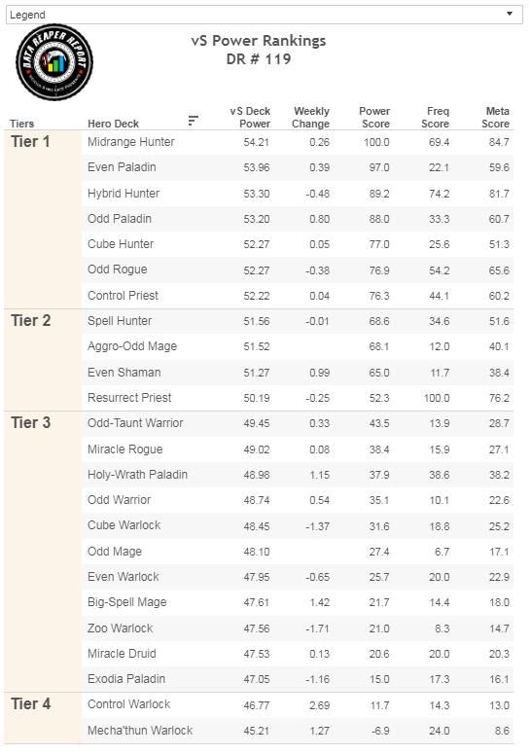Click the Hero Deck column header

[x=113, y=124]
